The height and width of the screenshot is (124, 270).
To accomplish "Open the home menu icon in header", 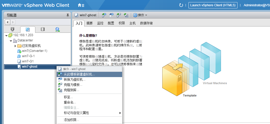I will (x=81, y=5).
